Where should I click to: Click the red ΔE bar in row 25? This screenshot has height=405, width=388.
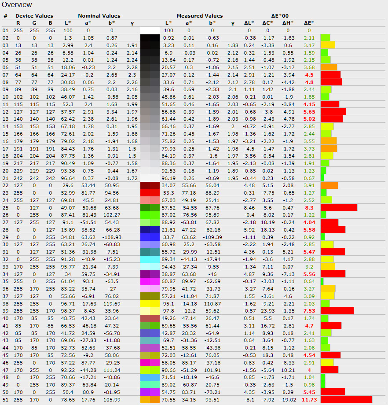(x=339, y=207)
